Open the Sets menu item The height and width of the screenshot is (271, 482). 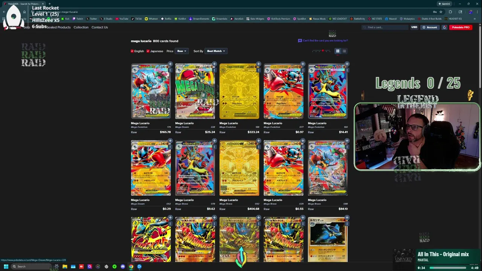(x=26, y=27)
